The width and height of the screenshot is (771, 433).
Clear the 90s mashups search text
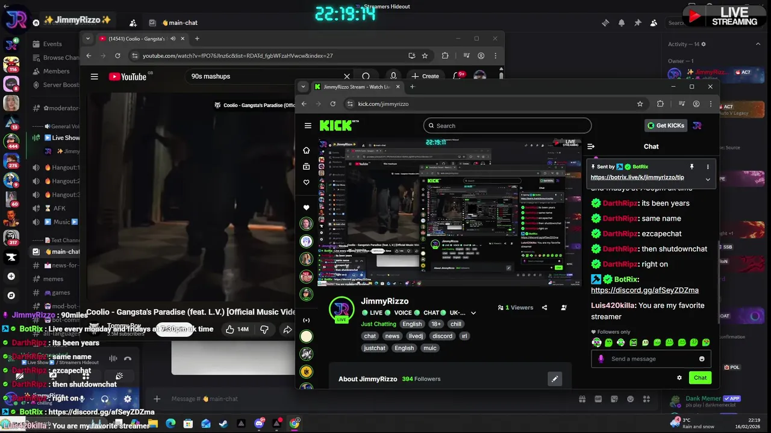(x=346, y=76)
